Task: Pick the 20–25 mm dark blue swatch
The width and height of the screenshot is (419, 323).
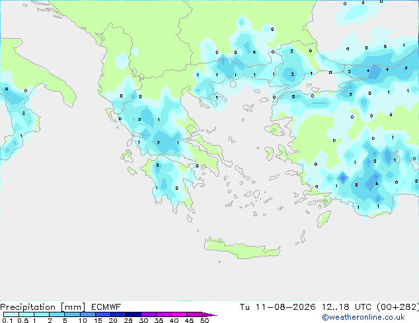Action: click(118, 314)
